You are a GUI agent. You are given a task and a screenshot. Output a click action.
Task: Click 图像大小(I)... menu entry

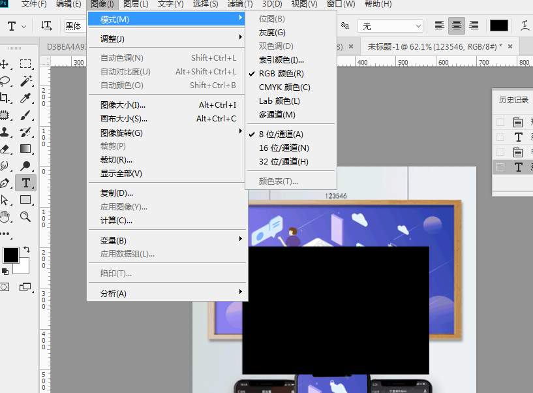[x=123, y=105]
